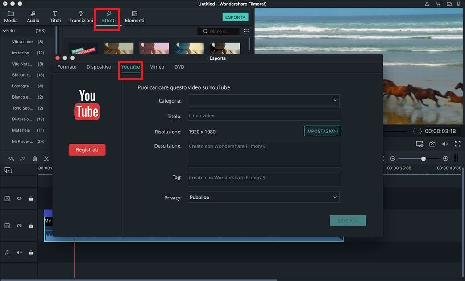Select the Mi Piace filter category
The image size is (465, 281).
pos(28,141)
